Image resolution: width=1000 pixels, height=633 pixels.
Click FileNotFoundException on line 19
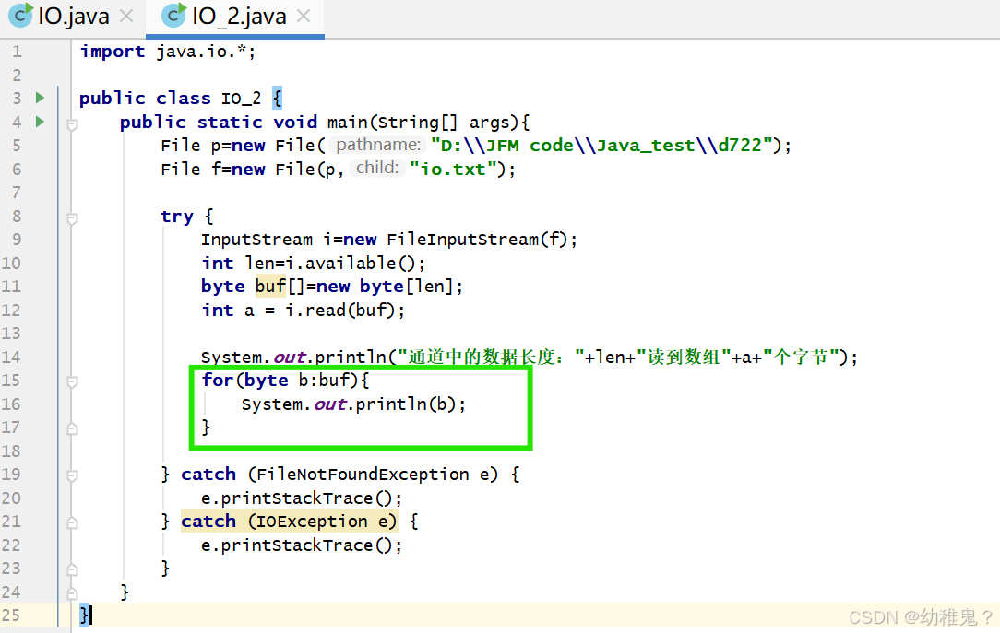pos(363,475)
